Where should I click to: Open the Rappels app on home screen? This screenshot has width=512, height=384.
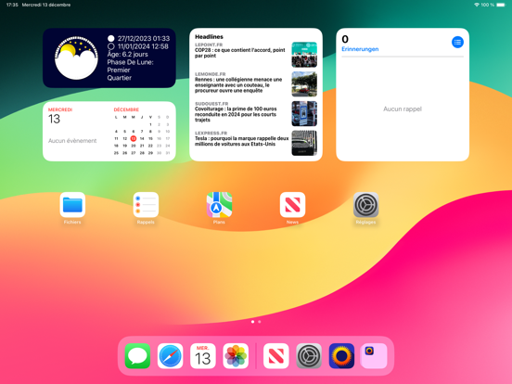click(146, 205)
